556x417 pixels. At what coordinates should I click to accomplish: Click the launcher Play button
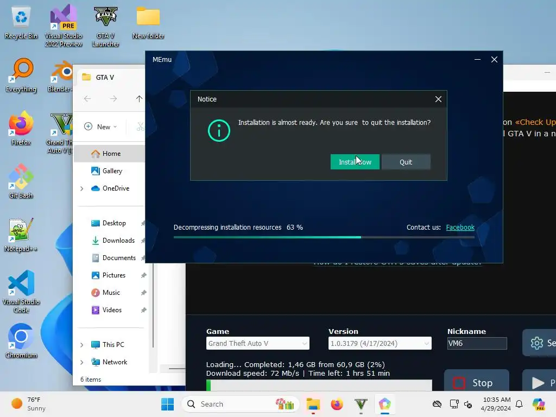point(539,381)
